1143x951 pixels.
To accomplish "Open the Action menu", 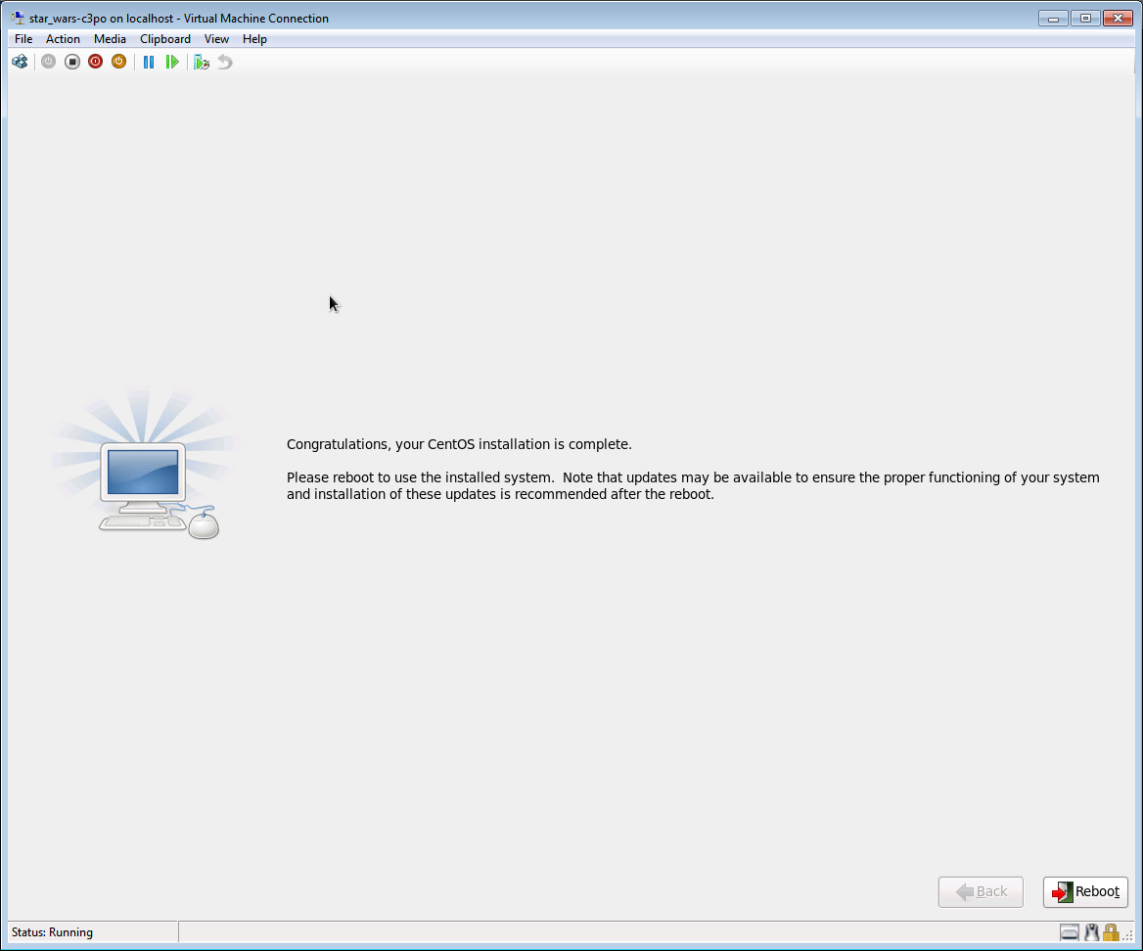I will tap(63, 38).
